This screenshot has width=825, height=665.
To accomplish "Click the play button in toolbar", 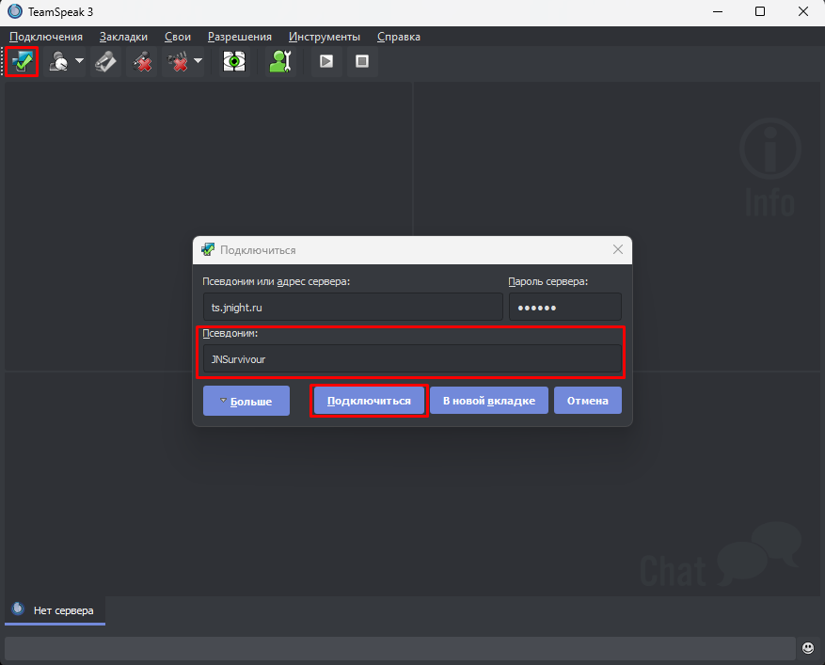I will tap(326, 62).
